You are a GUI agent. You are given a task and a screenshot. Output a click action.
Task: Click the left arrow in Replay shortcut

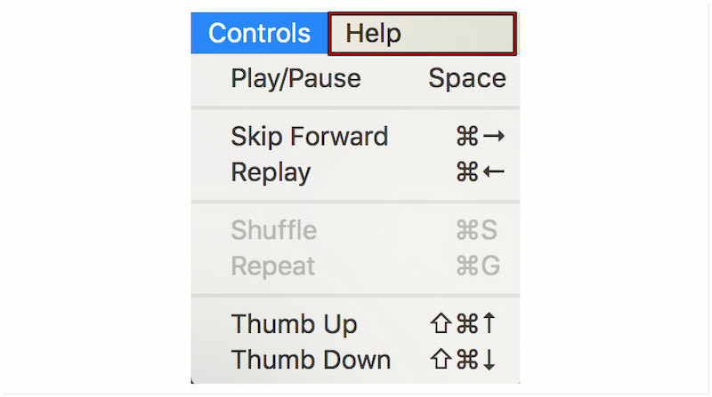494,171
